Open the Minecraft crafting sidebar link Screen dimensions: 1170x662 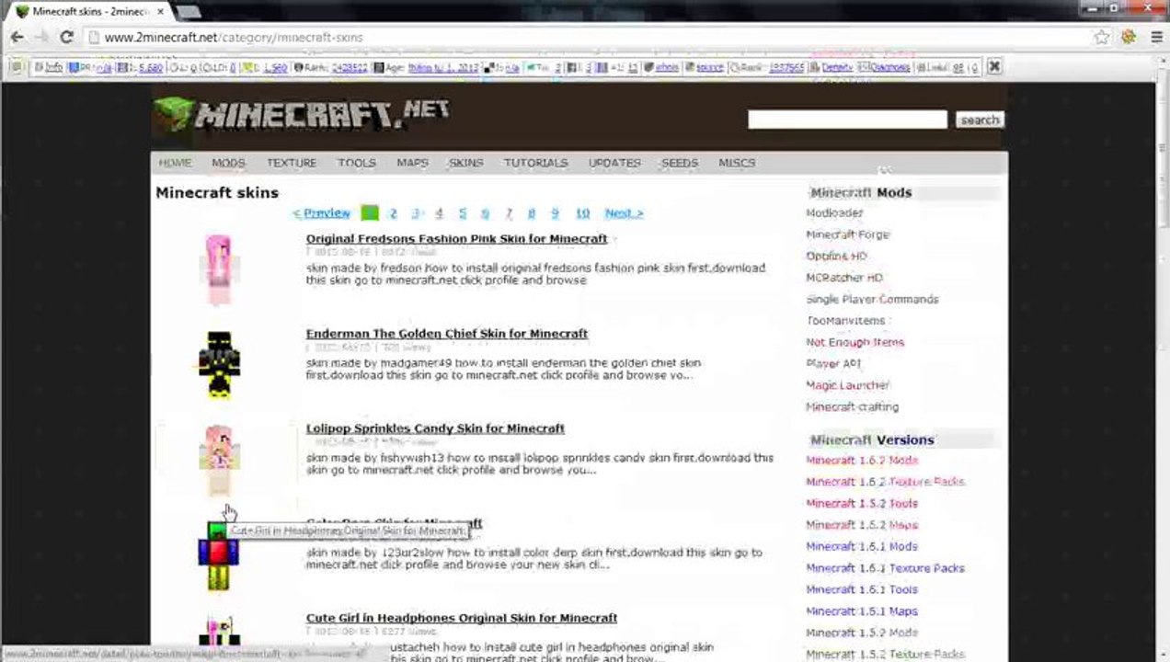[x=852, y=407]
